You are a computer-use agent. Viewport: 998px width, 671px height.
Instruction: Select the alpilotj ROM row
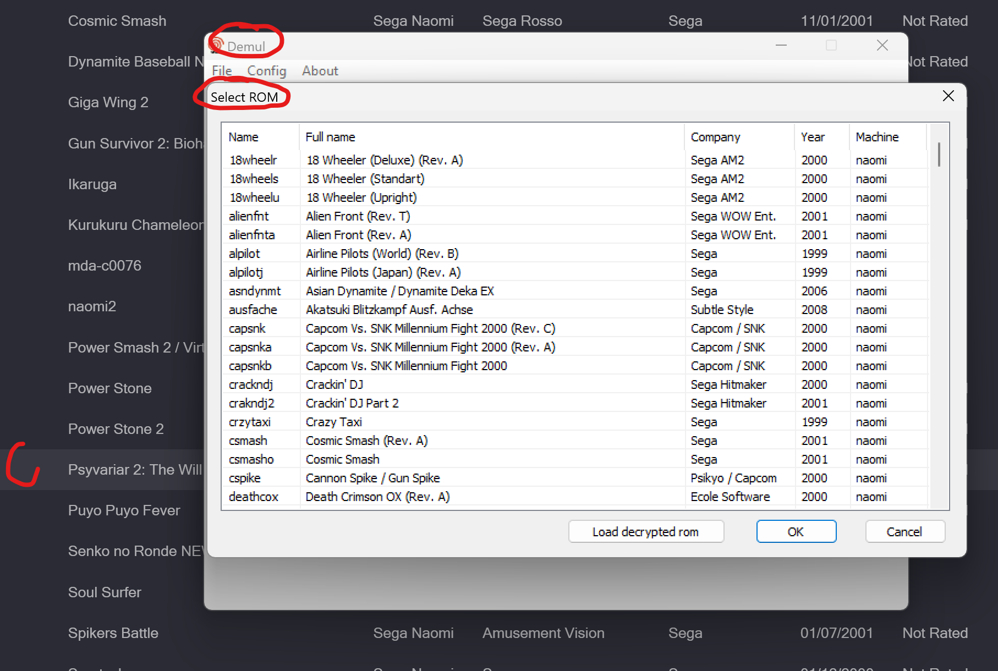click(x=575, y=272)
